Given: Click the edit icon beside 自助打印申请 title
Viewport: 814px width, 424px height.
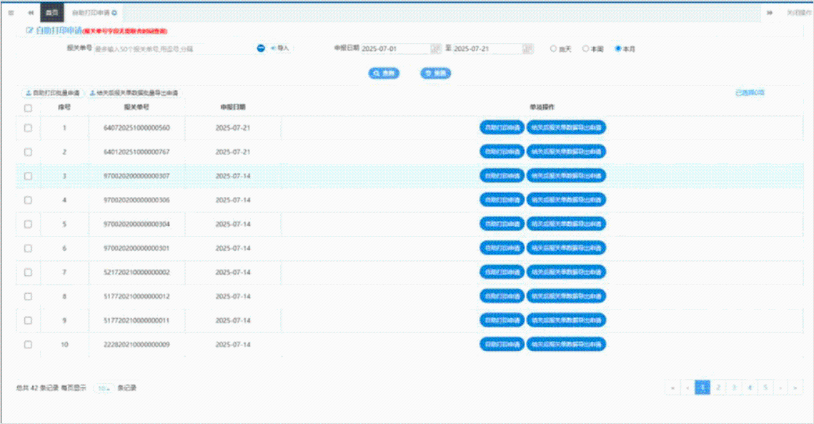Looking at the screenshot, I should point(29,31).
